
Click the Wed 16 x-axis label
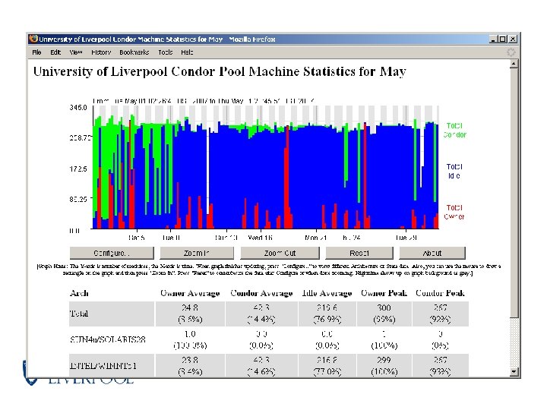(x=261, y=238)
